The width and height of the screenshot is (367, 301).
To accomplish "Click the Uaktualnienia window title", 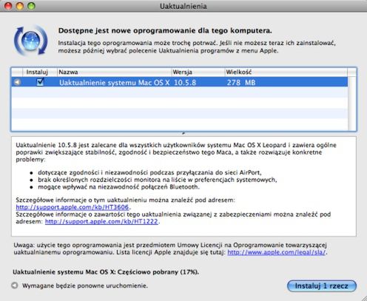I will click(x=183, y=6).
